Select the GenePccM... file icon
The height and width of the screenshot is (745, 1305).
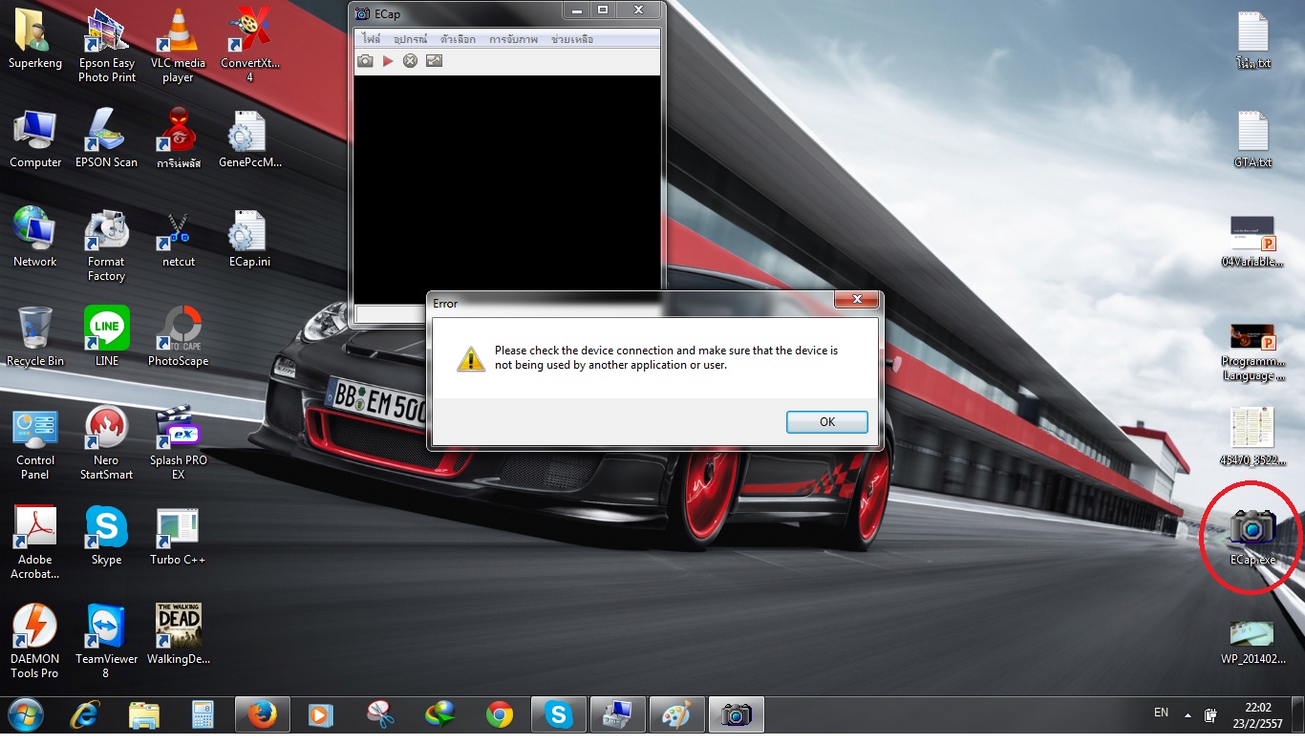pyautogui.click(x=249, y=139)
